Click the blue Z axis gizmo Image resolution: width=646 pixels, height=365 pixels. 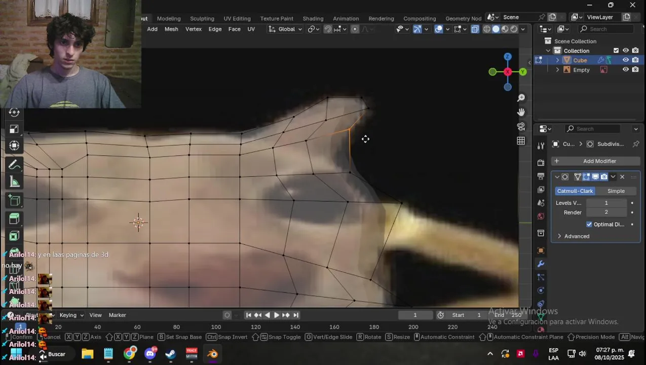pyautogui.click(x=508, y=57)
